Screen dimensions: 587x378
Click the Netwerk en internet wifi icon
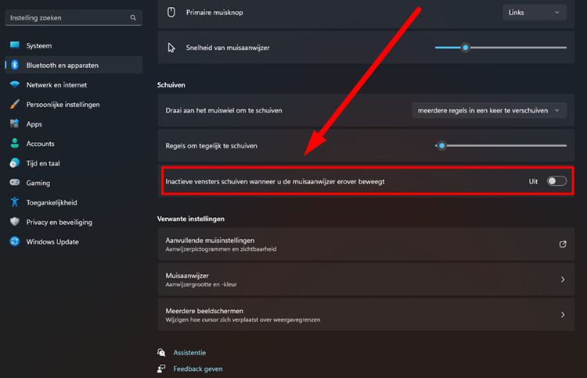click(x=15, y=84)
